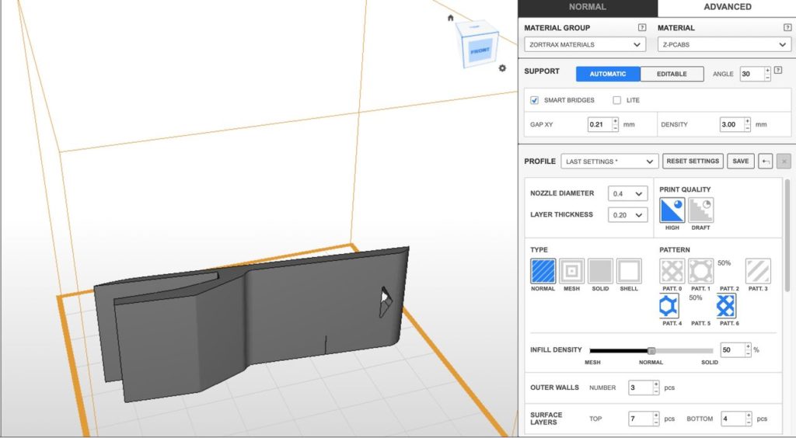Open the Material Group dropdown
The width and height of the screenshot is (796, 438).
(585, 45)
